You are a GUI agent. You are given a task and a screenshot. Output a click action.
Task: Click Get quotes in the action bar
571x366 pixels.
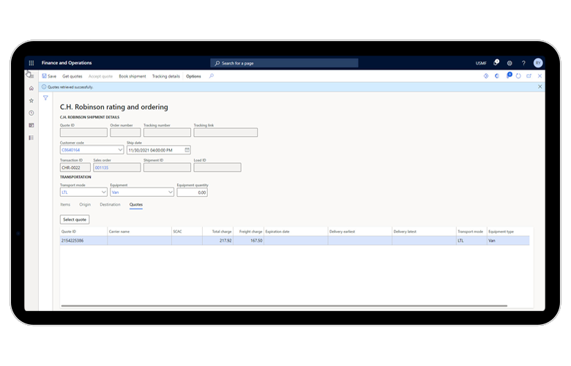[72, 76]
